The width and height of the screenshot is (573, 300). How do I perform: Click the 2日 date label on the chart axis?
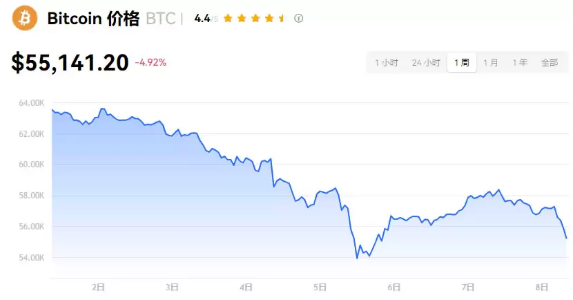point(98,287)
